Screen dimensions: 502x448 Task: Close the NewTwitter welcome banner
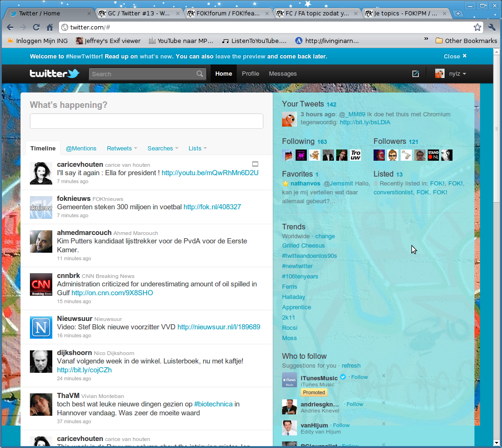point(455,57)
